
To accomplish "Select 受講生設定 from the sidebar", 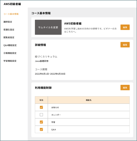I will pos(9,30).
